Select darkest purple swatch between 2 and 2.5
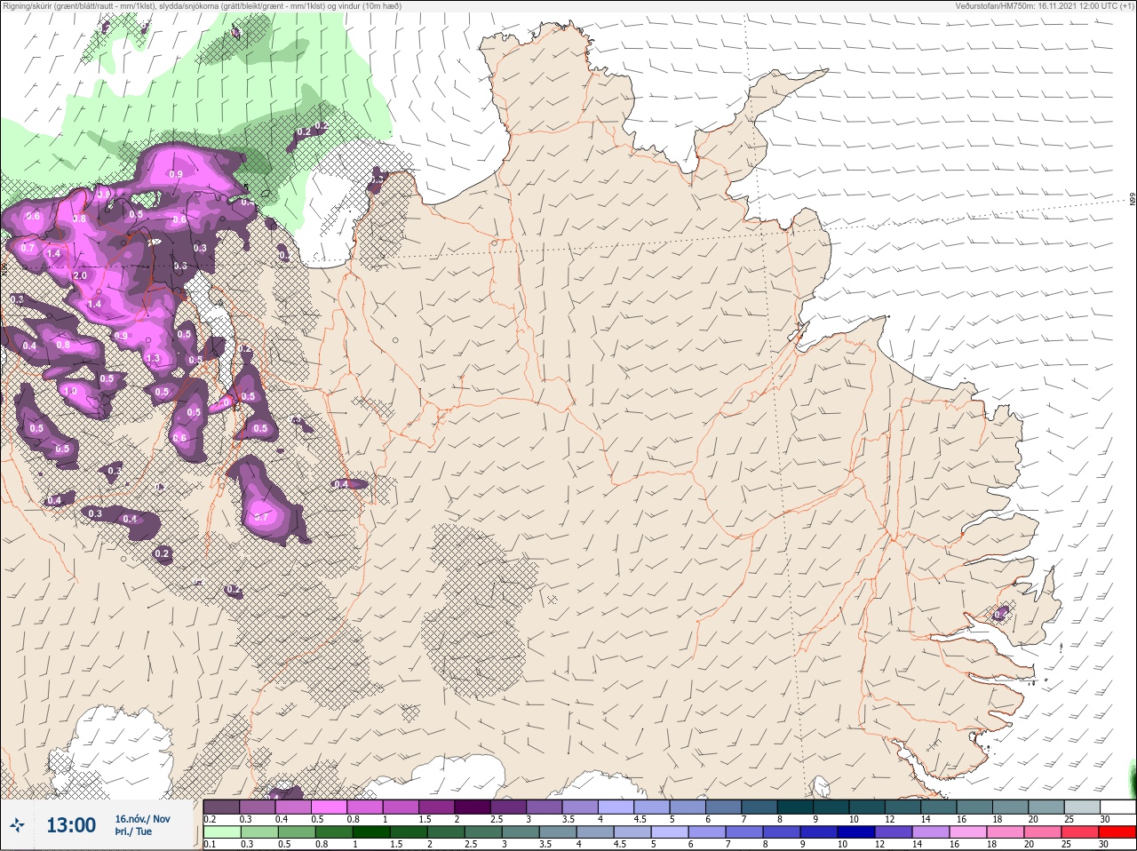This screenshot has width=1137, height=851. click(x=474, y=807)
